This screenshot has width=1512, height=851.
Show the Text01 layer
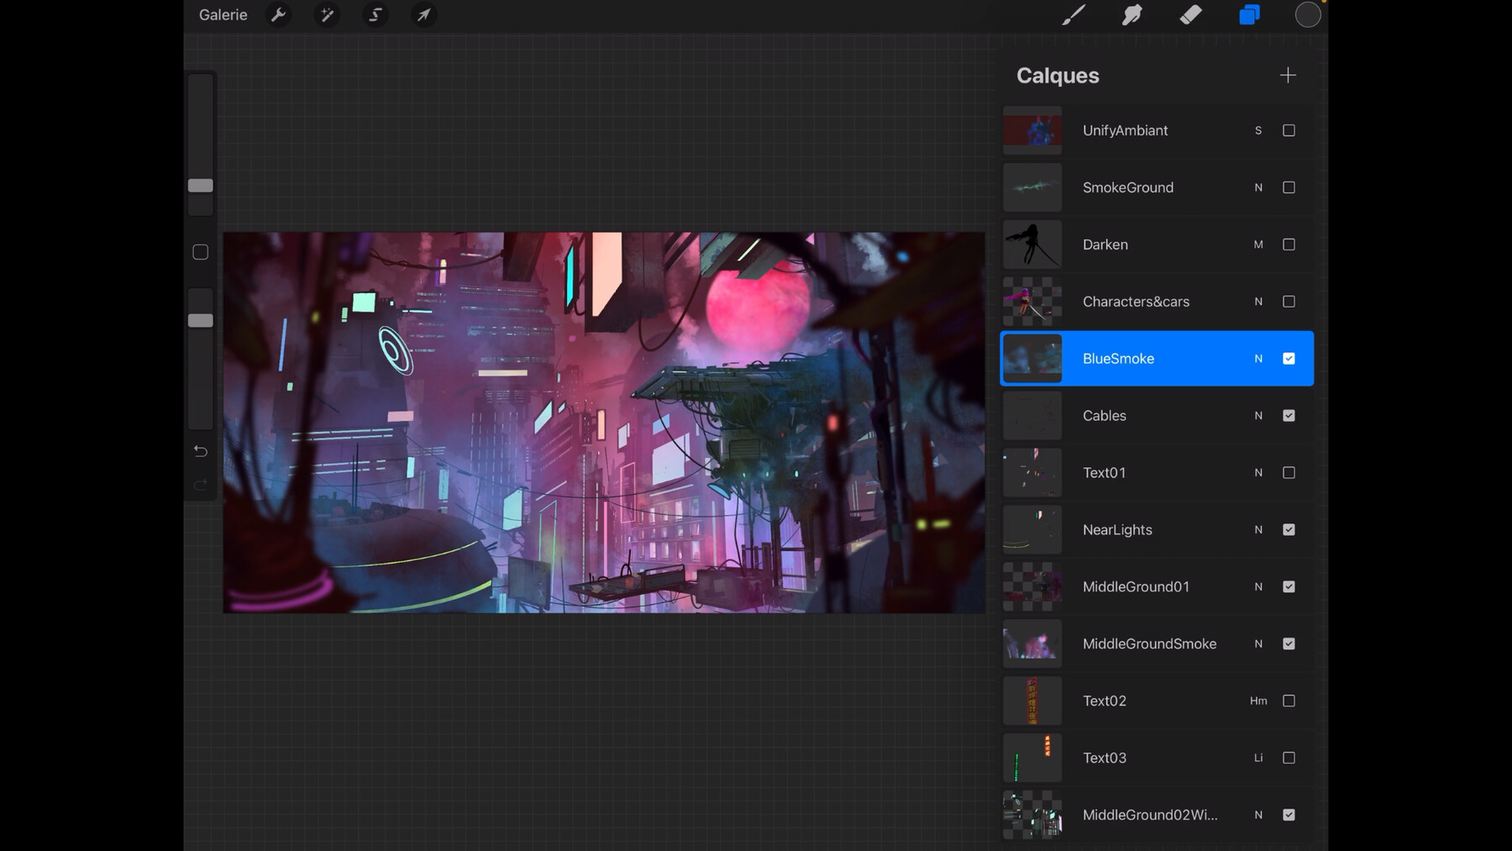[1289, 473]
